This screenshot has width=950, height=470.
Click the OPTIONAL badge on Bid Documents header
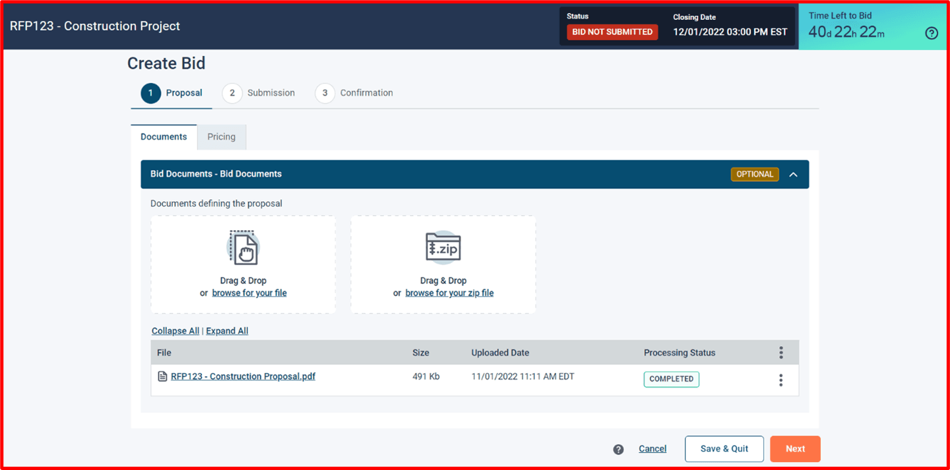(755, 174)
